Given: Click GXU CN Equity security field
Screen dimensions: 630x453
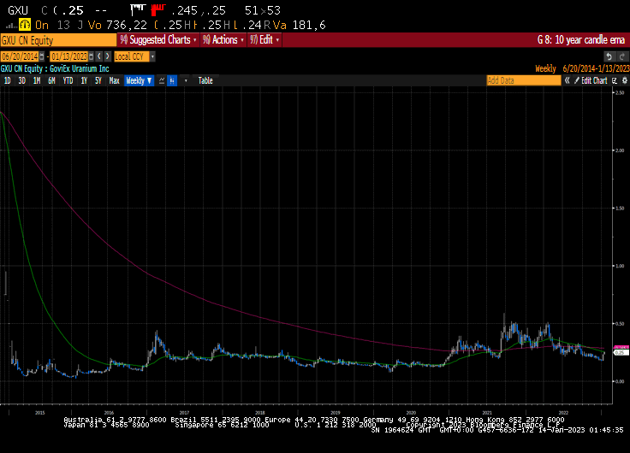Looking at the screenshot, I should [58, 40].
